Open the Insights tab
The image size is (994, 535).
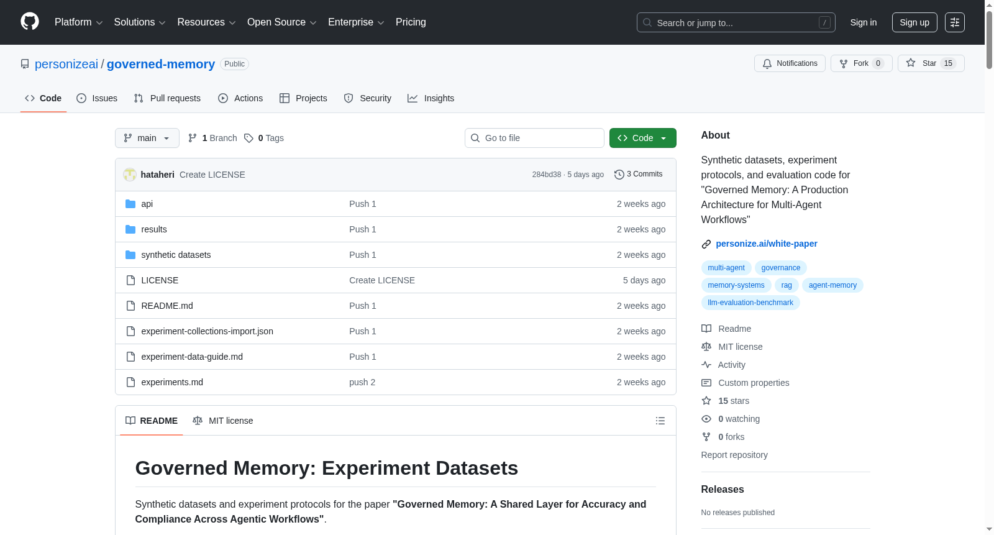(431, 98)
